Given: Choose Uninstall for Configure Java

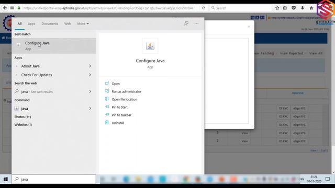Looking at the screenshot, I should (118, 123).
